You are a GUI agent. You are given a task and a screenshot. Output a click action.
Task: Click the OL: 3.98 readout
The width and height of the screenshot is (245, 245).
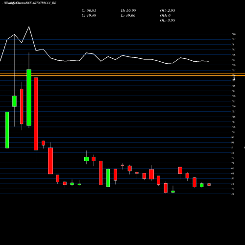168,21
